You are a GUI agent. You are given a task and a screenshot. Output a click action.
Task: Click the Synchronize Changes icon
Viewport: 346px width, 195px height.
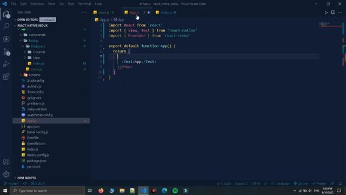[25, 184]
